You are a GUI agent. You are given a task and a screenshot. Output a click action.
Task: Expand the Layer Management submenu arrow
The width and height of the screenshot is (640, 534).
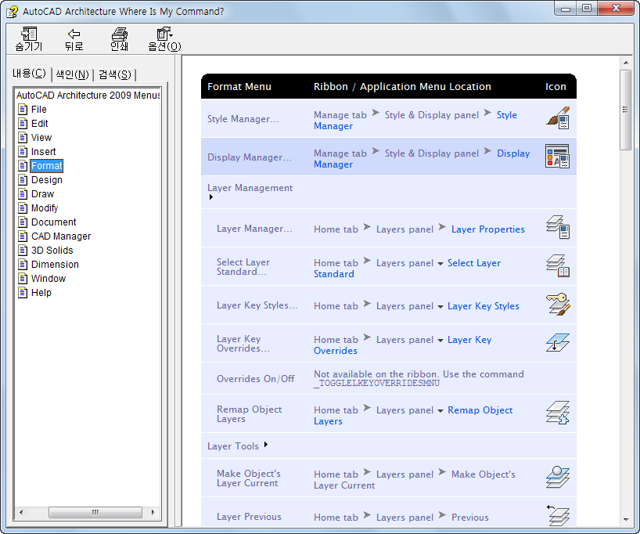click(x=211, y=197)
